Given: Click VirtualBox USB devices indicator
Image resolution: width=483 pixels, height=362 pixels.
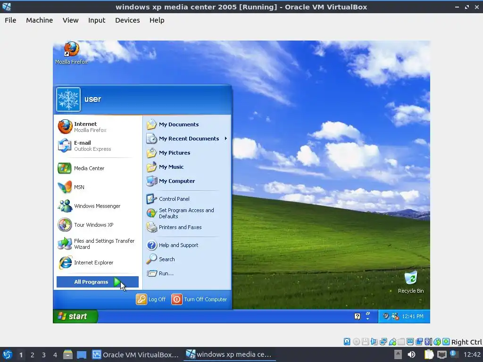Looking at the screenshot, I should click(392, 341).
